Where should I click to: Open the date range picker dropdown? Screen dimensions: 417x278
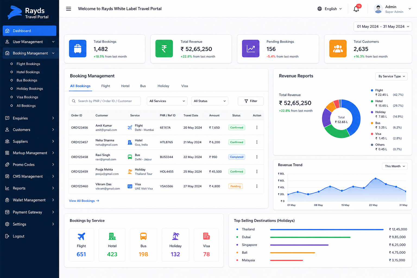pos(383,27)
